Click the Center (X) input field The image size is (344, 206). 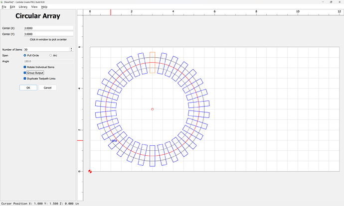(x=48, y=28)
